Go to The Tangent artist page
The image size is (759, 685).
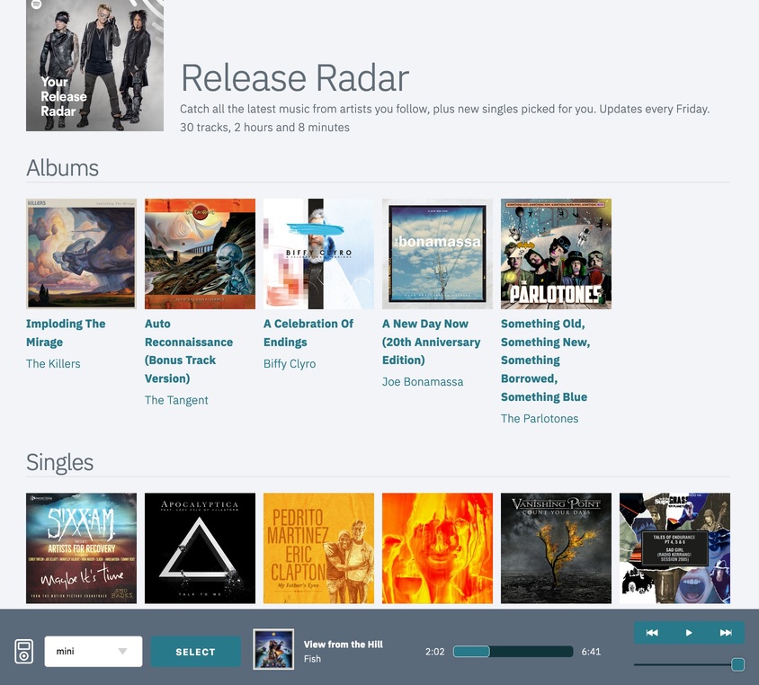[x=176, y=400]
